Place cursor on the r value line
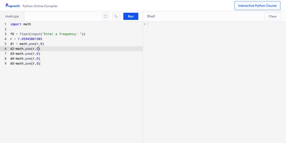Viewport: 286px width, 143px height. [26, 39]
